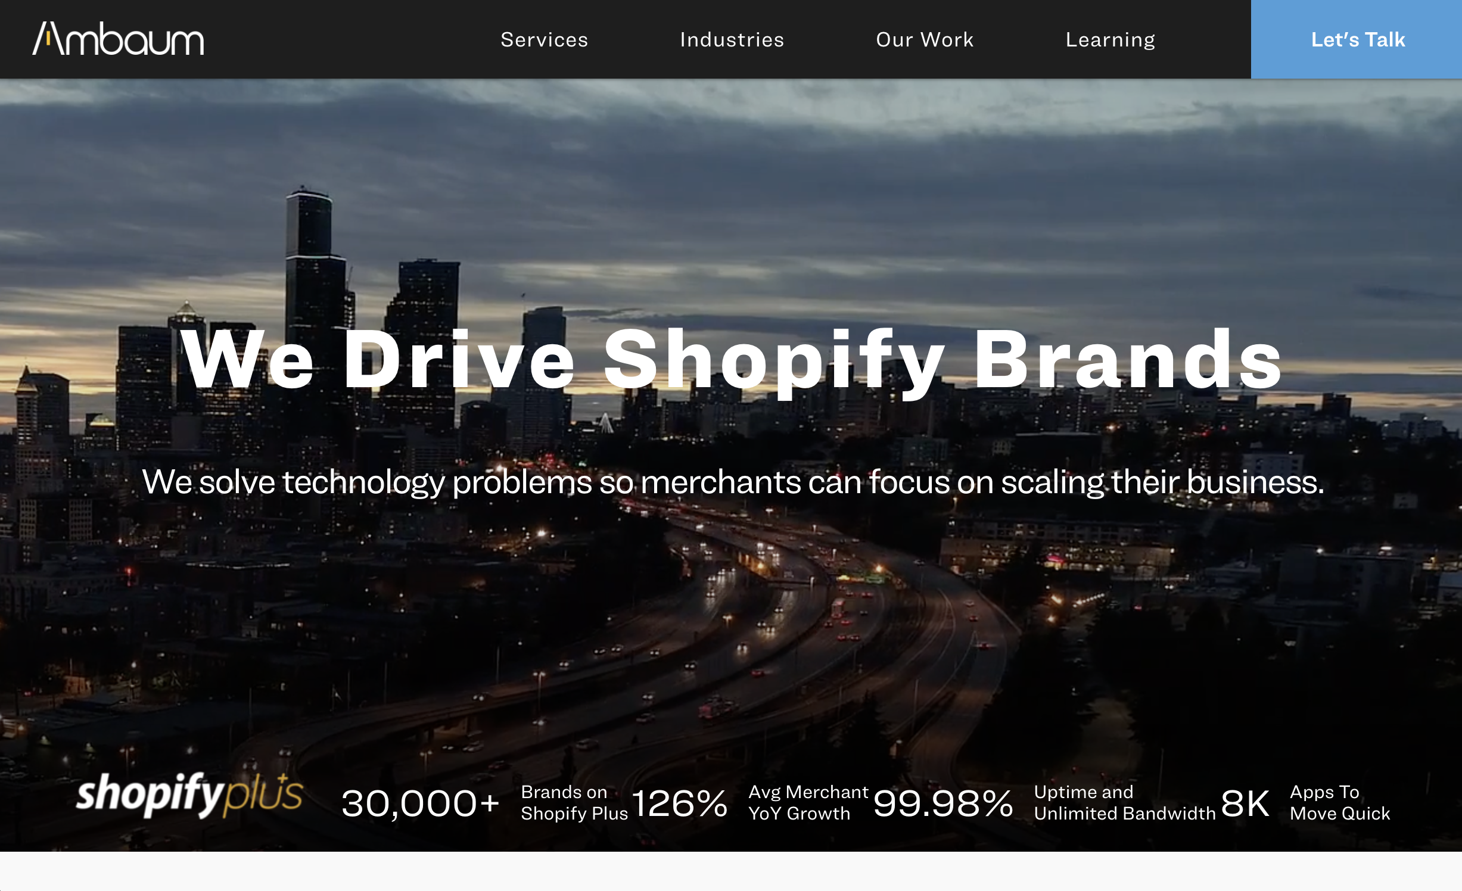Click Apps To Move Quick label
1462x891 pixels.
pos(1339,803)
